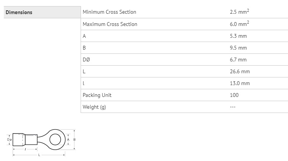Click the DØ diameter row label
Viewport: 288px width, 161px height.
(x=86, y=60)
